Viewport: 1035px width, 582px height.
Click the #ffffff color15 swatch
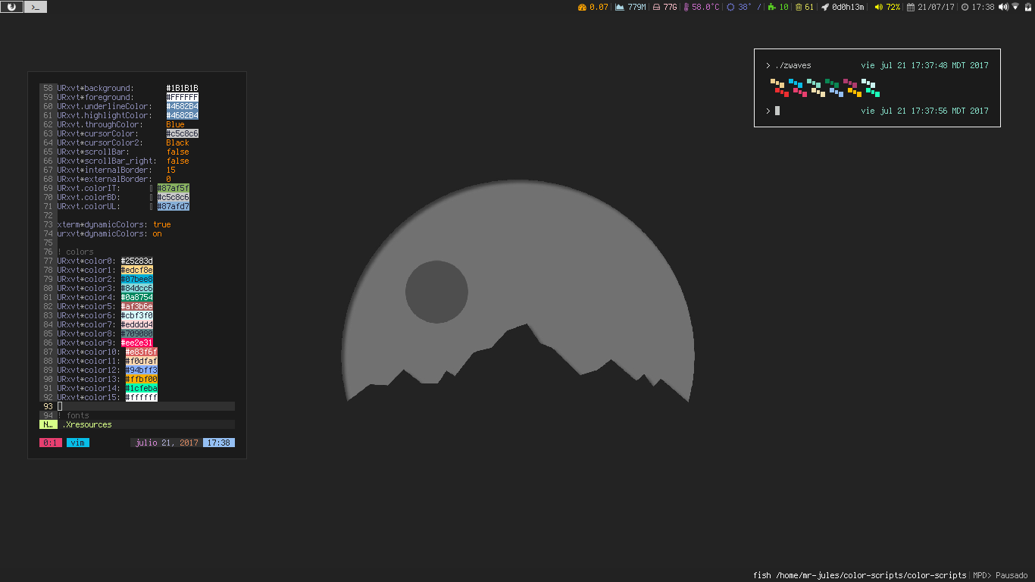[142, 398]
